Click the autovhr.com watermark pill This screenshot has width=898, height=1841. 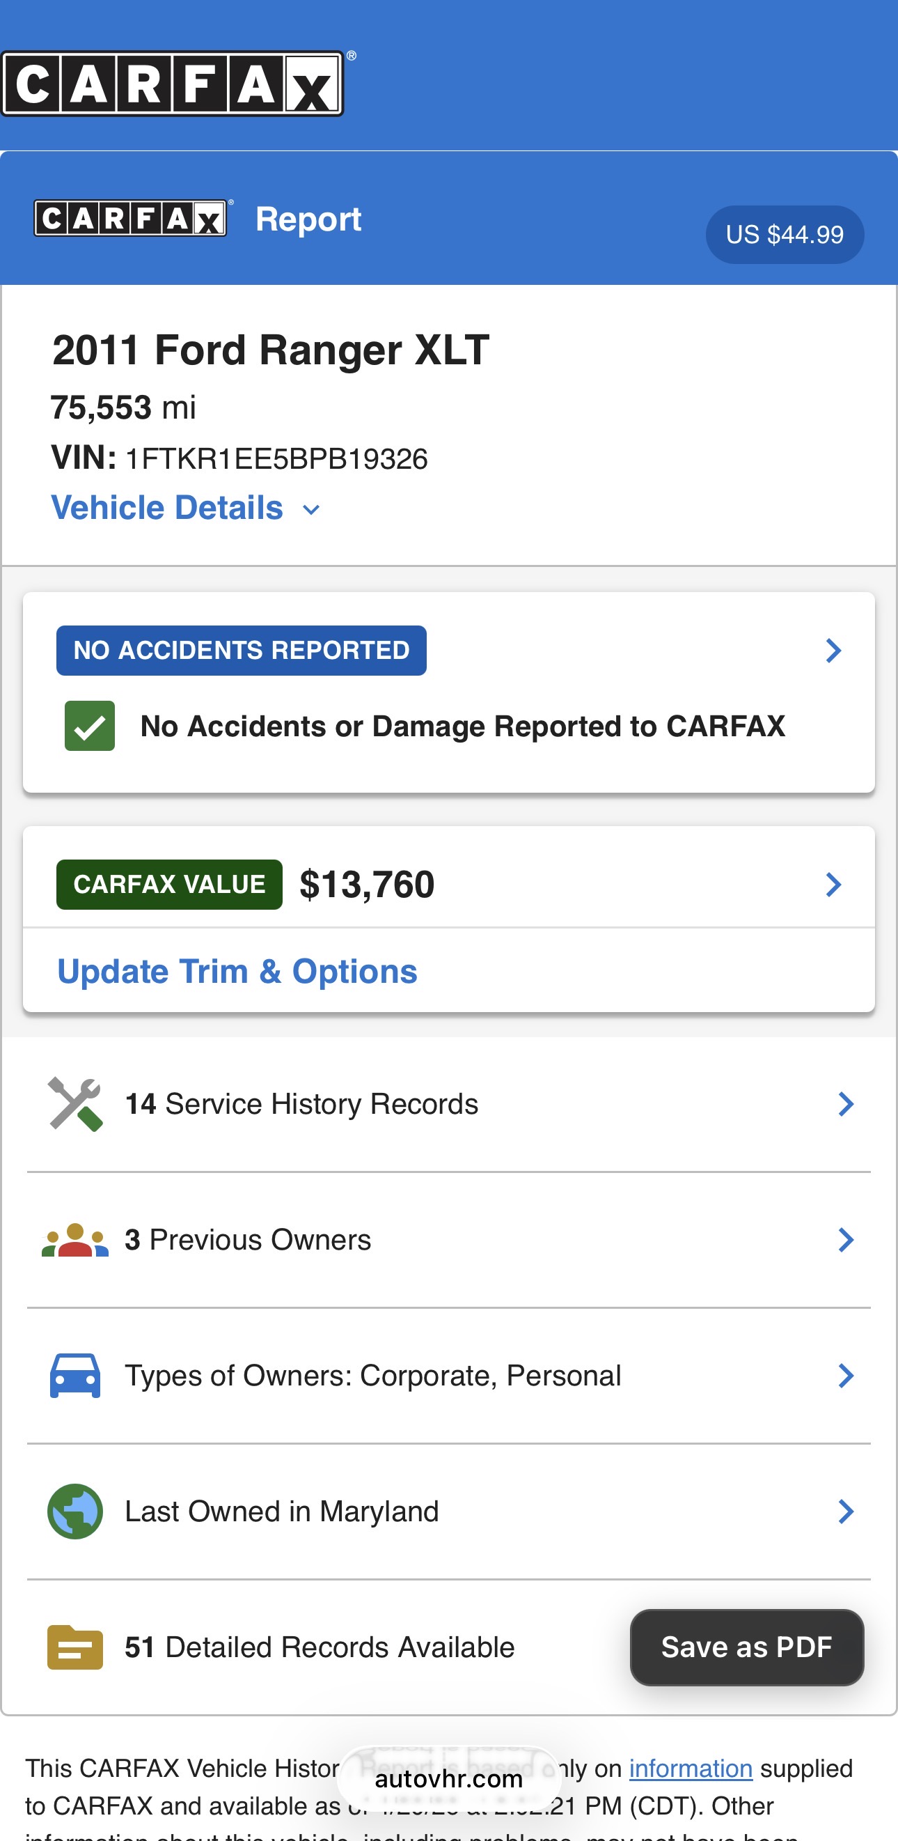[x=448, y=1779]
